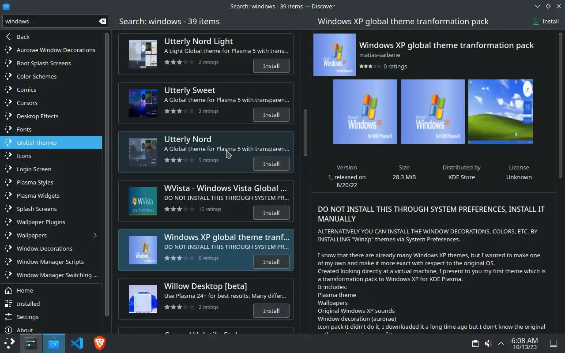Click the Fonts category icon
Image resolution: width=565 pixels, height=353 pixels.
pos(8,129)
